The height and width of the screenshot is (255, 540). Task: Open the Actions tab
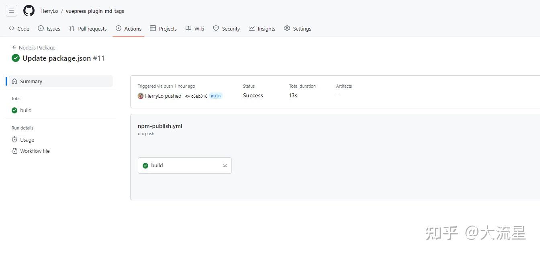coord(132,28)
